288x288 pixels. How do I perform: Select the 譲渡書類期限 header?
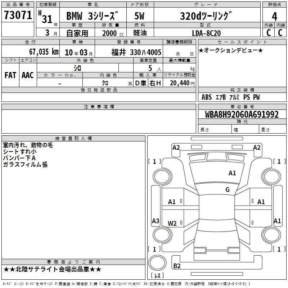[179, 42]
